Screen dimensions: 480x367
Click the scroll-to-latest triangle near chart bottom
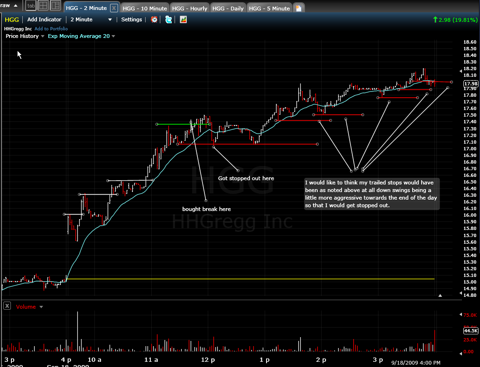point(440,296)
